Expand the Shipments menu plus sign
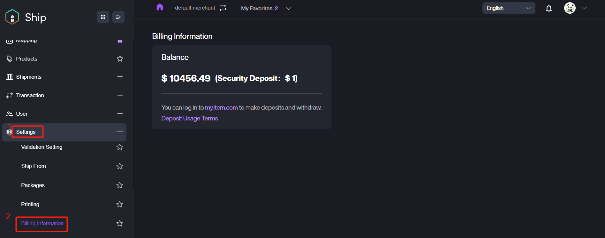Screen dimensions: 605x238 (120, 77)
